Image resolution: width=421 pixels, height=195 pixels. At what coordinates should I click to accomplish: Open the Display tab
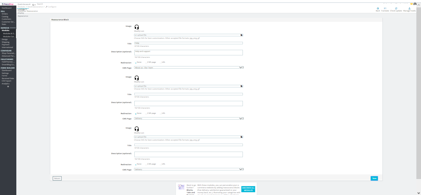[21, 13]
